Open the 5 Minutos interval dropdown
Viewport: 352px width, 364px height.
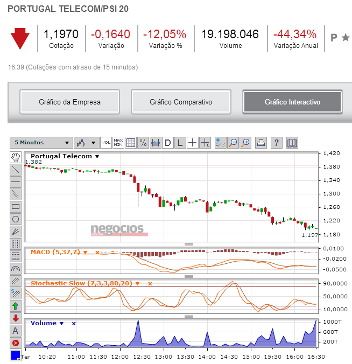pyautogui.click(x=41, y=143)
